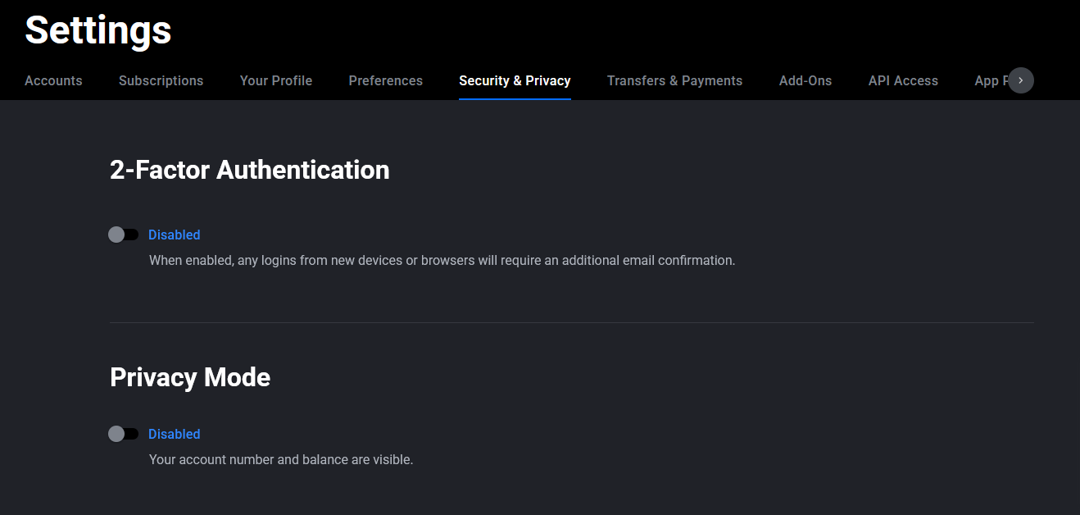The width and height of the screenshot is (1080, 515).
Task: Click the email confirmation description text
Action: click(442, 261)
